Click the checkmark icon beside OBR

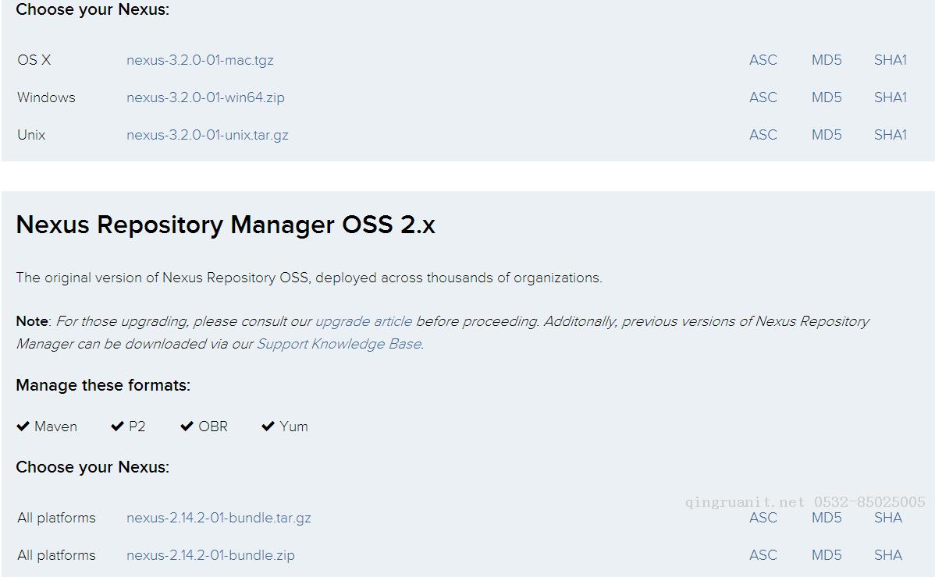(x=187, y=427)
